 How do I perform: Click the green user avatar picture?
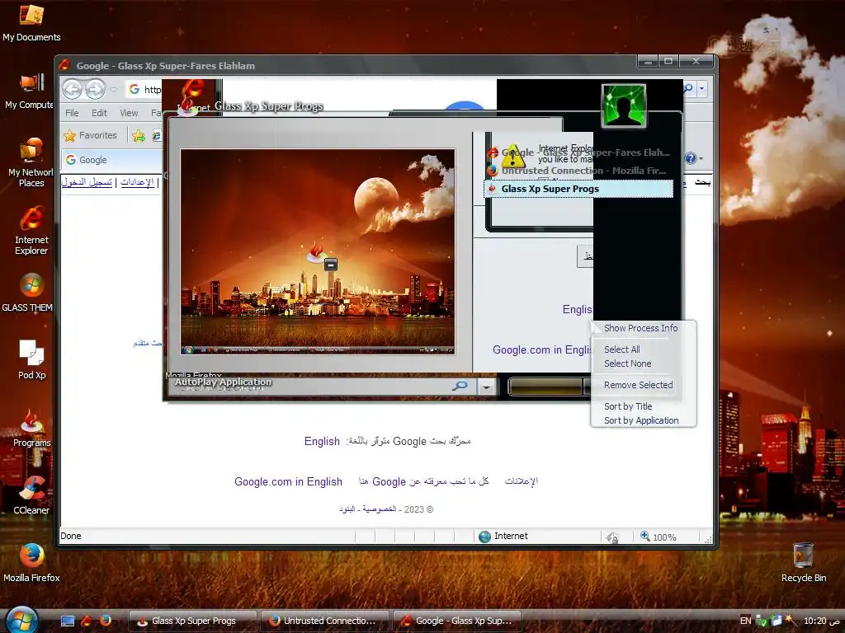point(624,106)
